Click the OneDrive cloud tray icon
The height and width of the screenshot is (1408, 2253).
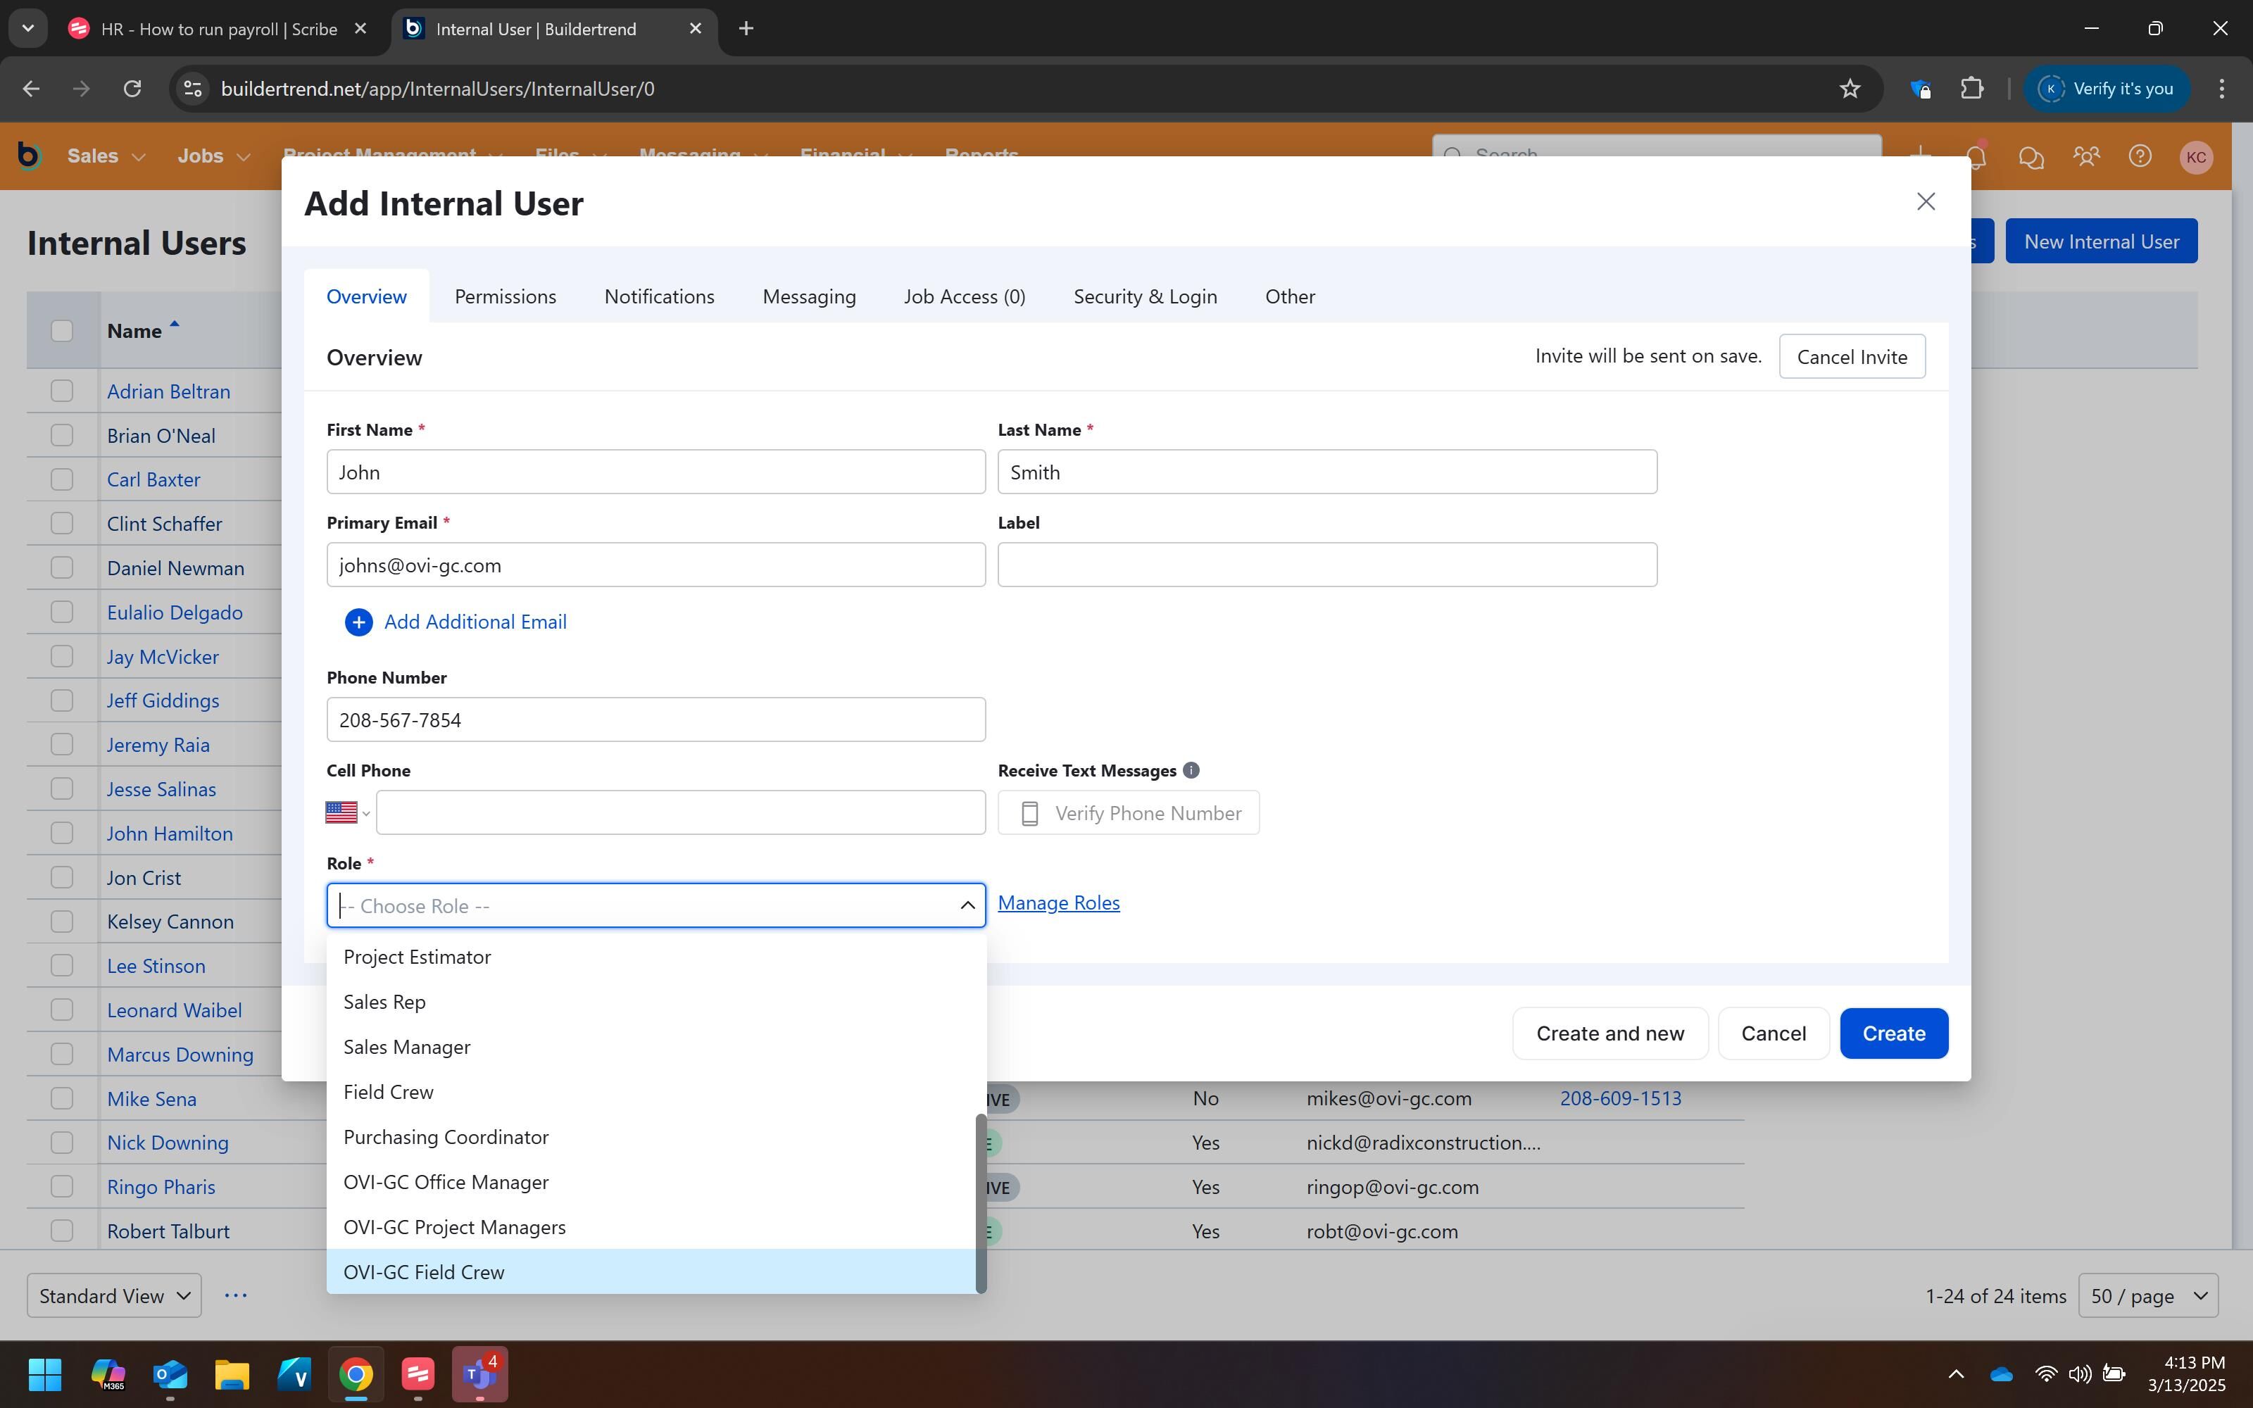2001,1374
